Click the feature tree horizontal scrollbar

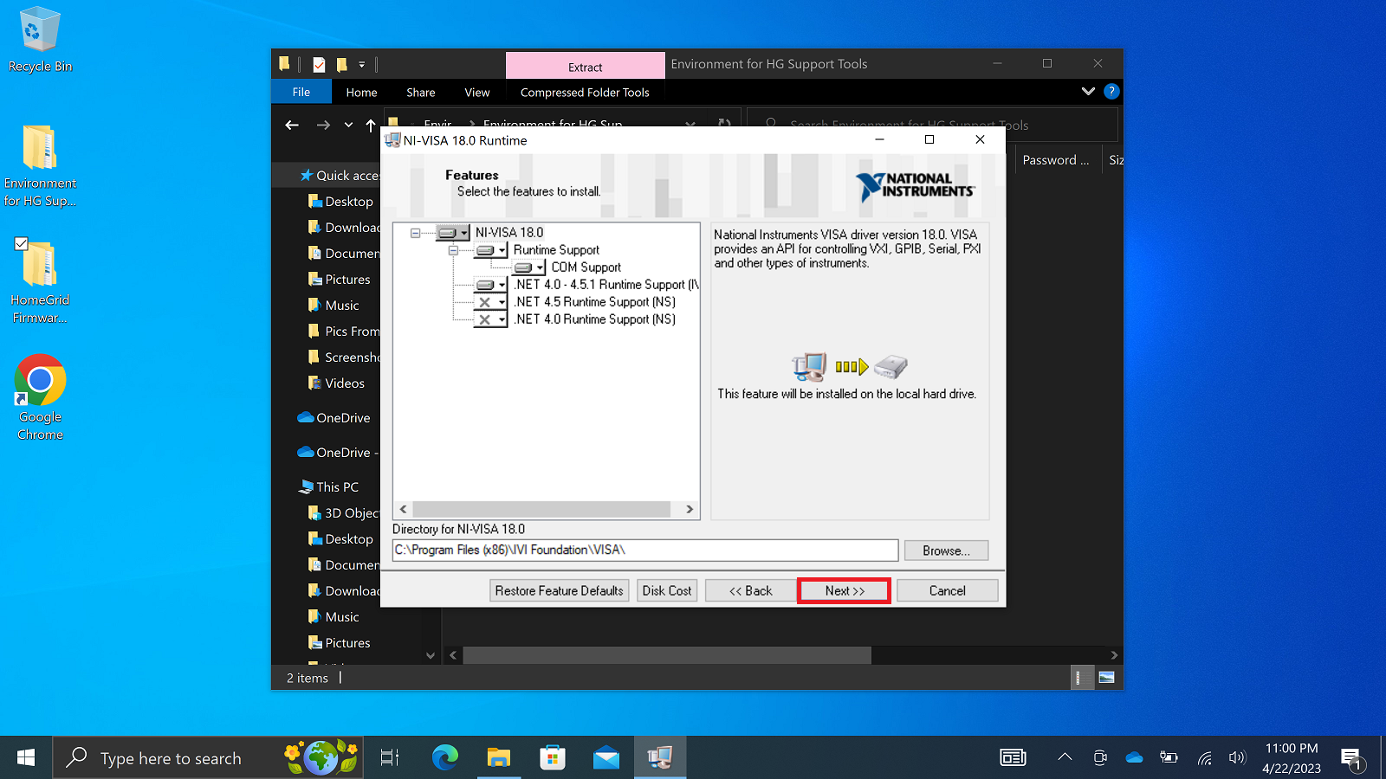coord(541,509)
